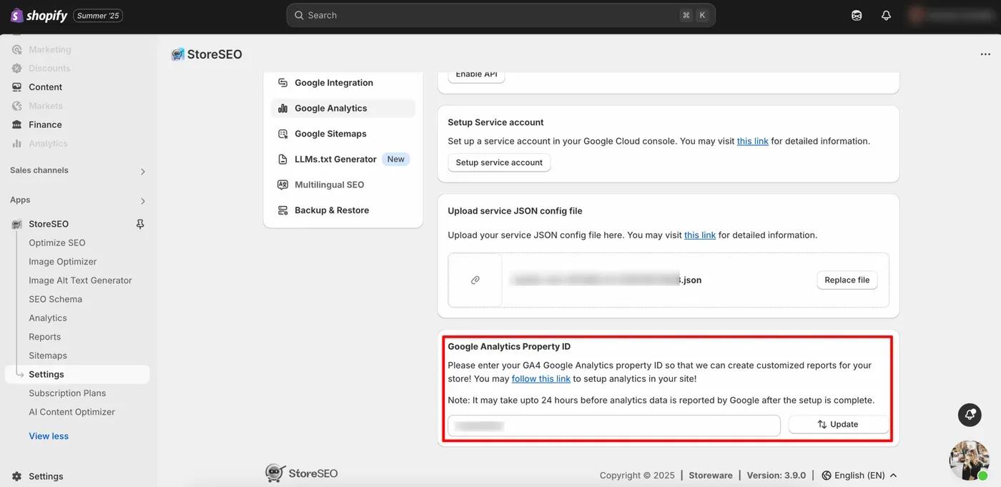Click Setup service account button
Viewport: 1001px width, 487px height.
click(499, 162)
